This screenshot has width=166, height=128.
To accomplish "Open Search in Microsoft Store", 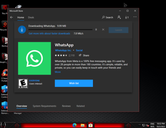I will coord(108,17).
